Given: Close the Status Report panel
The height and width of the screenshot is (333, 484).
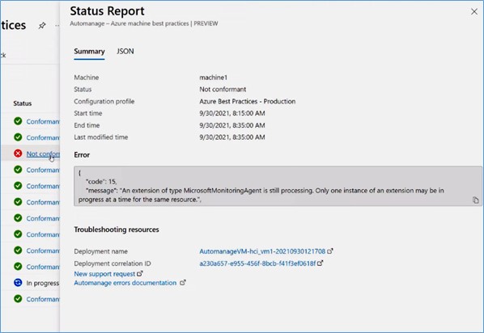Looking at the screenshot, I should click(474, 11).
